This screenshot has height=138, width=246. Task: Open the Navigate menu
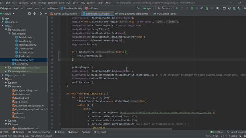click(x=24, y=3)
